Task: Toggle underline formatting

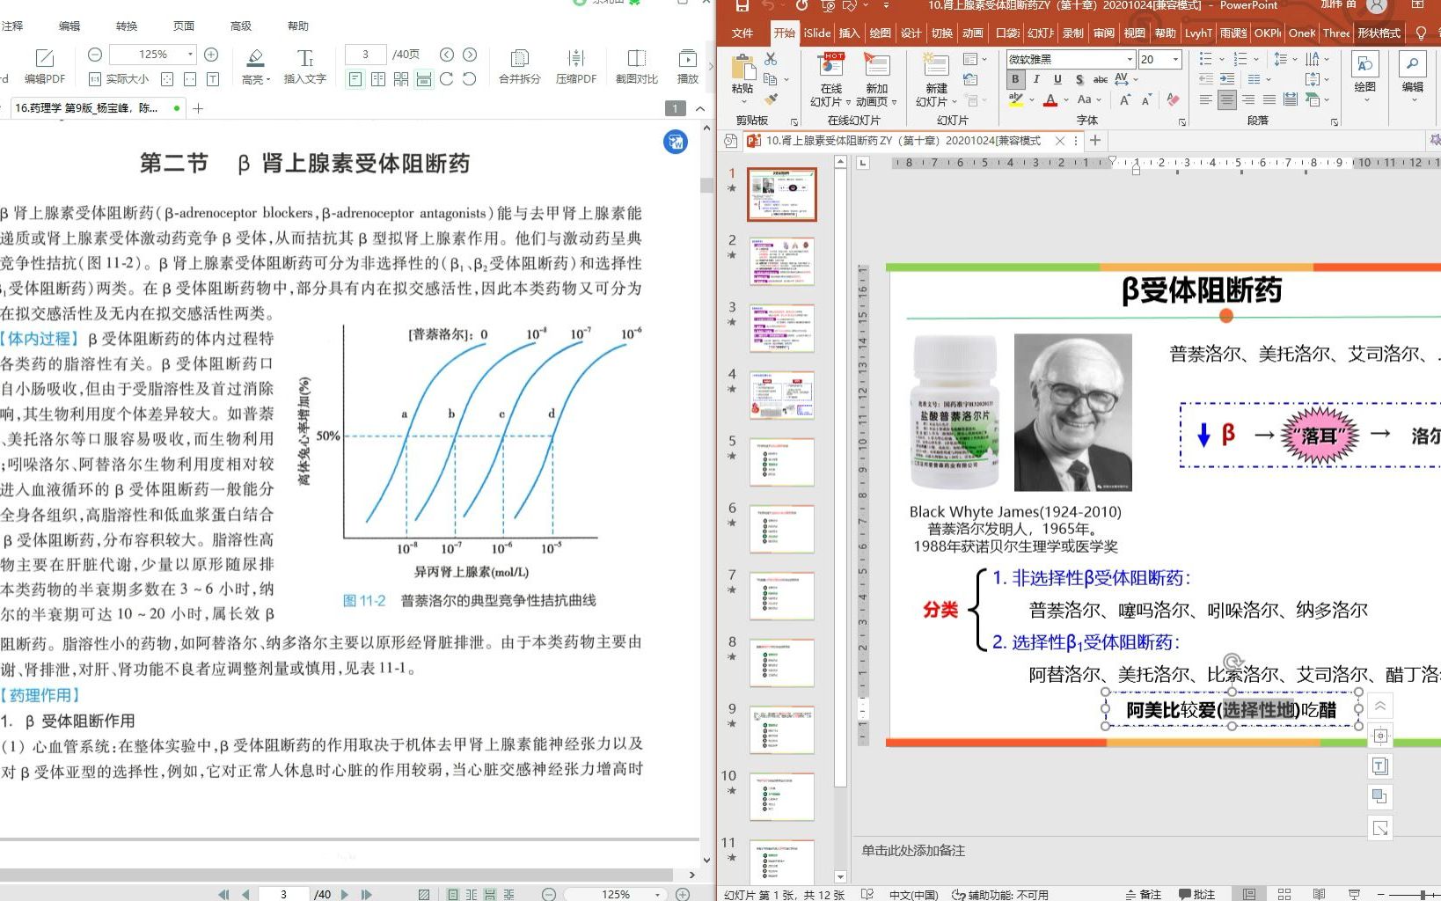Action: tap(1057, 79)
